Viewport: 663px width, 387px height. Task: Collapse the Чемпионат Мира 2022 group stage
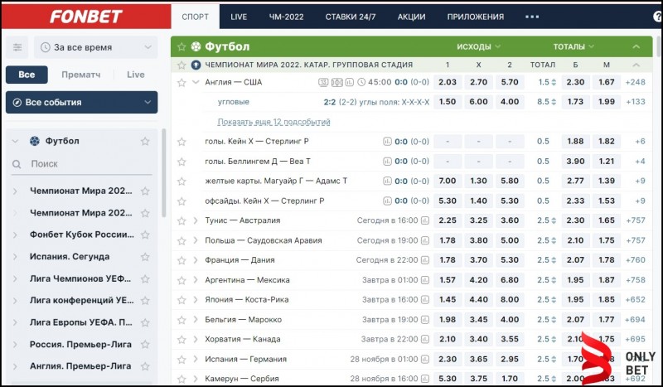click(x=636, y=65)
